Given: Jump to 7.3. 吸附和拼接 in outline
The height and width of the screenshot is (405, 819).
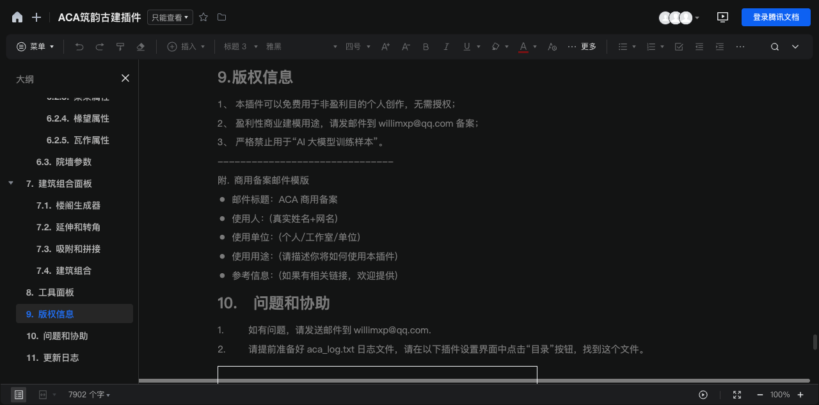Looking at the screenshot, I should [68, 249].
